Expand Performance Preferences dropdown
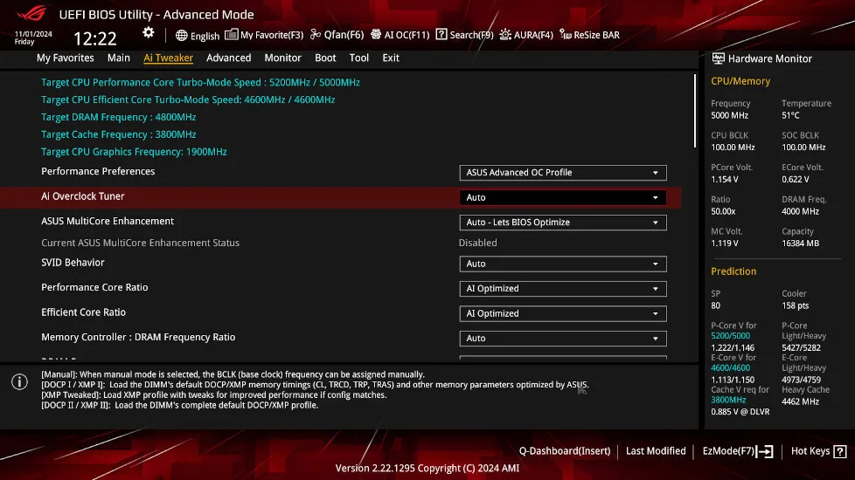This screenshot has width=855, height=480. coord(563,173)
